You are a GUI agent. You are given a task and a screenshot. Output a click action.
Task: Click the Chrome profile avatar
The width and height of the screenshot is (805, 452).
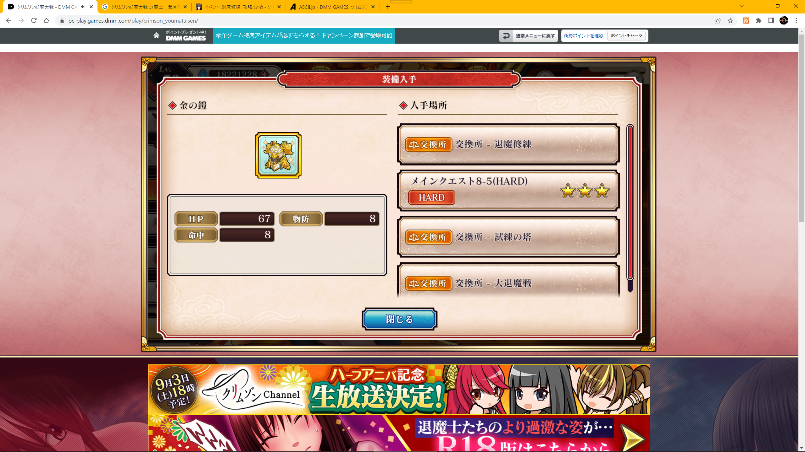784,21
